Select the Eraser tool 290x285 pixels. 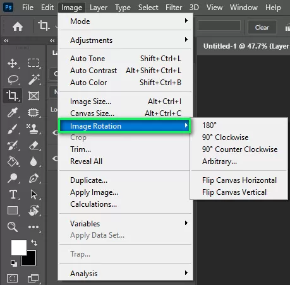[33, 145]
